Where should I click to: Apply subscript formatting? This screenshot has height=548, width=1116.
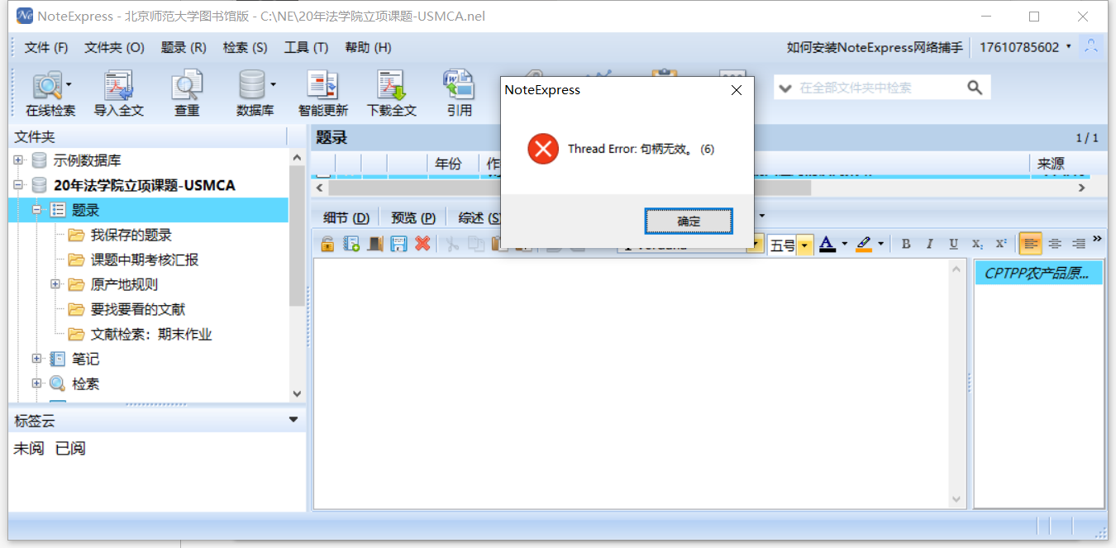(977, 244)
